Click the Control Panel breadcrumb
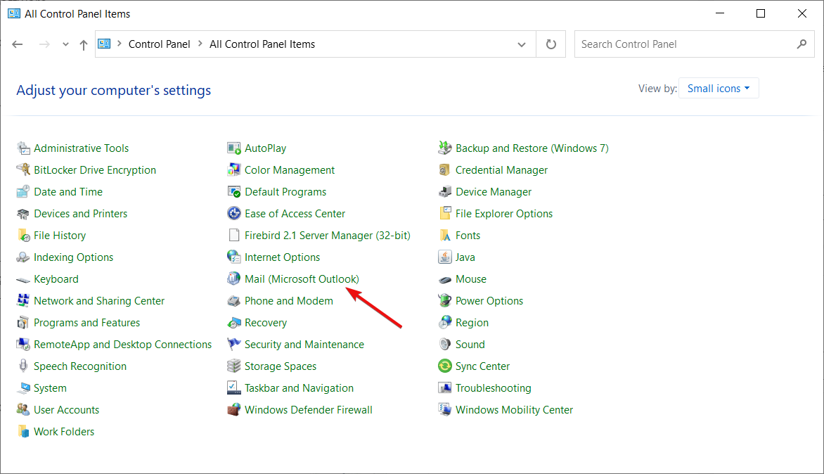Viewport: 824px width, 474px height. [159, 44]
